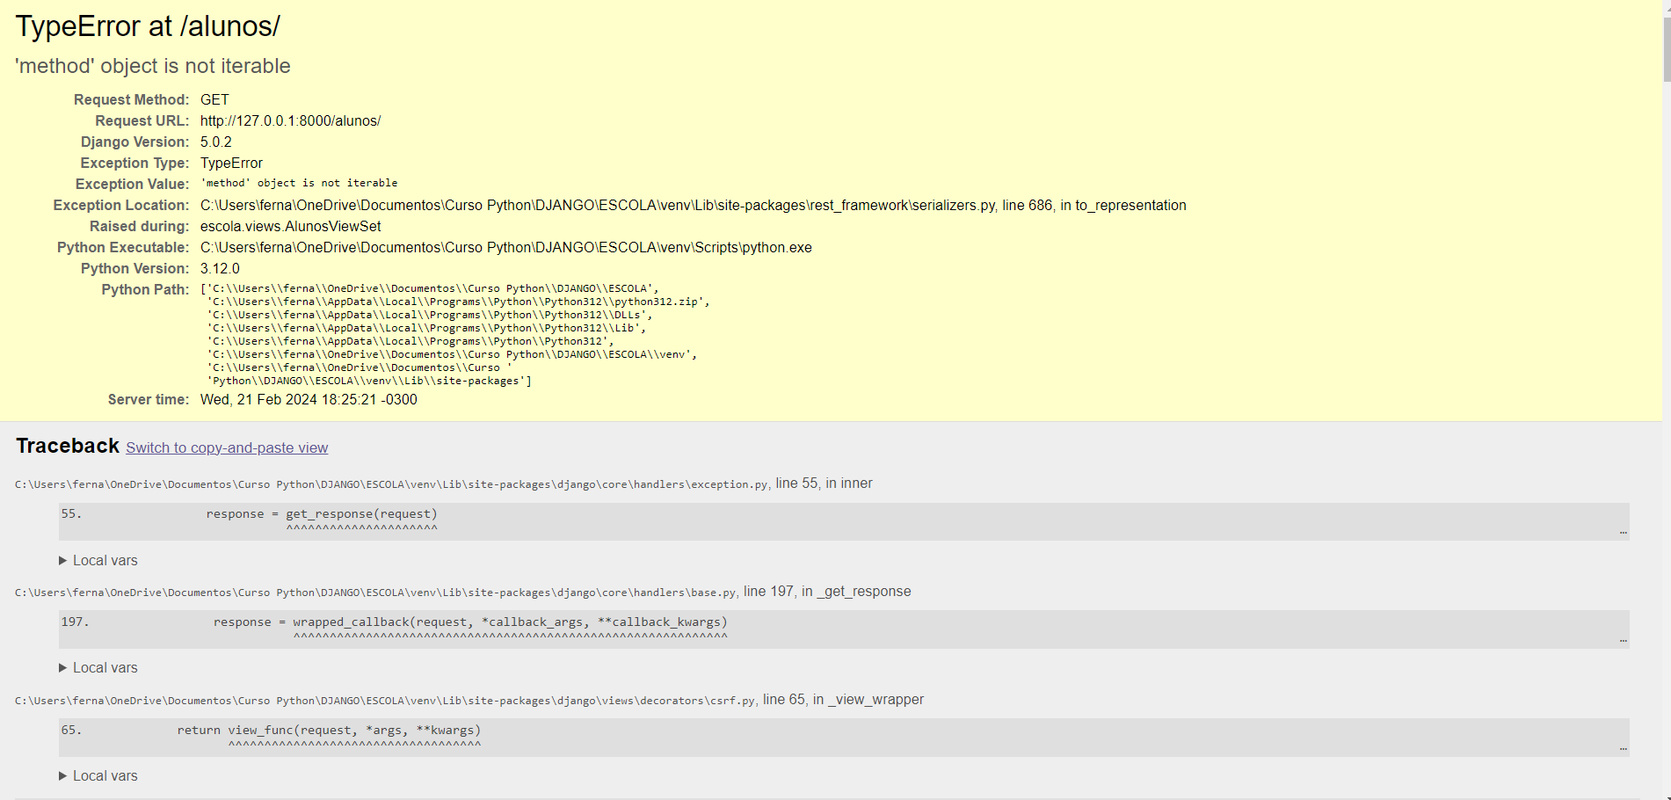Click the page vertical scrollbar thumb
1671x800 pixels.
tap(1667, 48)
